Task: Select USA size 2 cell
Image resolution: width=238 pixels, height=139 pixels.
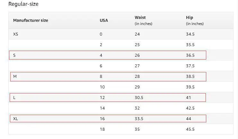Action: pyautogui.click(x=101, y=45)
